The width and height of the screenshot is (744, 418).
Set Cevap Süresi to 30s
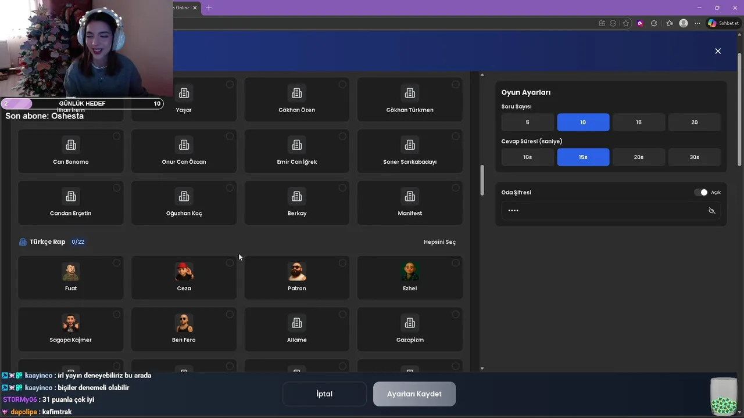coord(695,157)
